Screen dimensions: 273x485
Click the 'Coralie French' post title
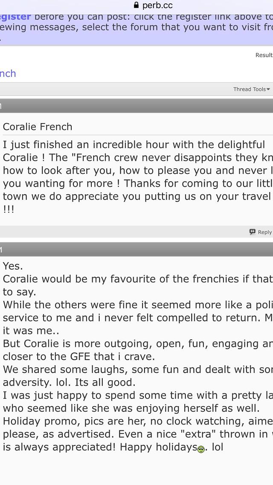pyautogui.click(x=38, y=127)
